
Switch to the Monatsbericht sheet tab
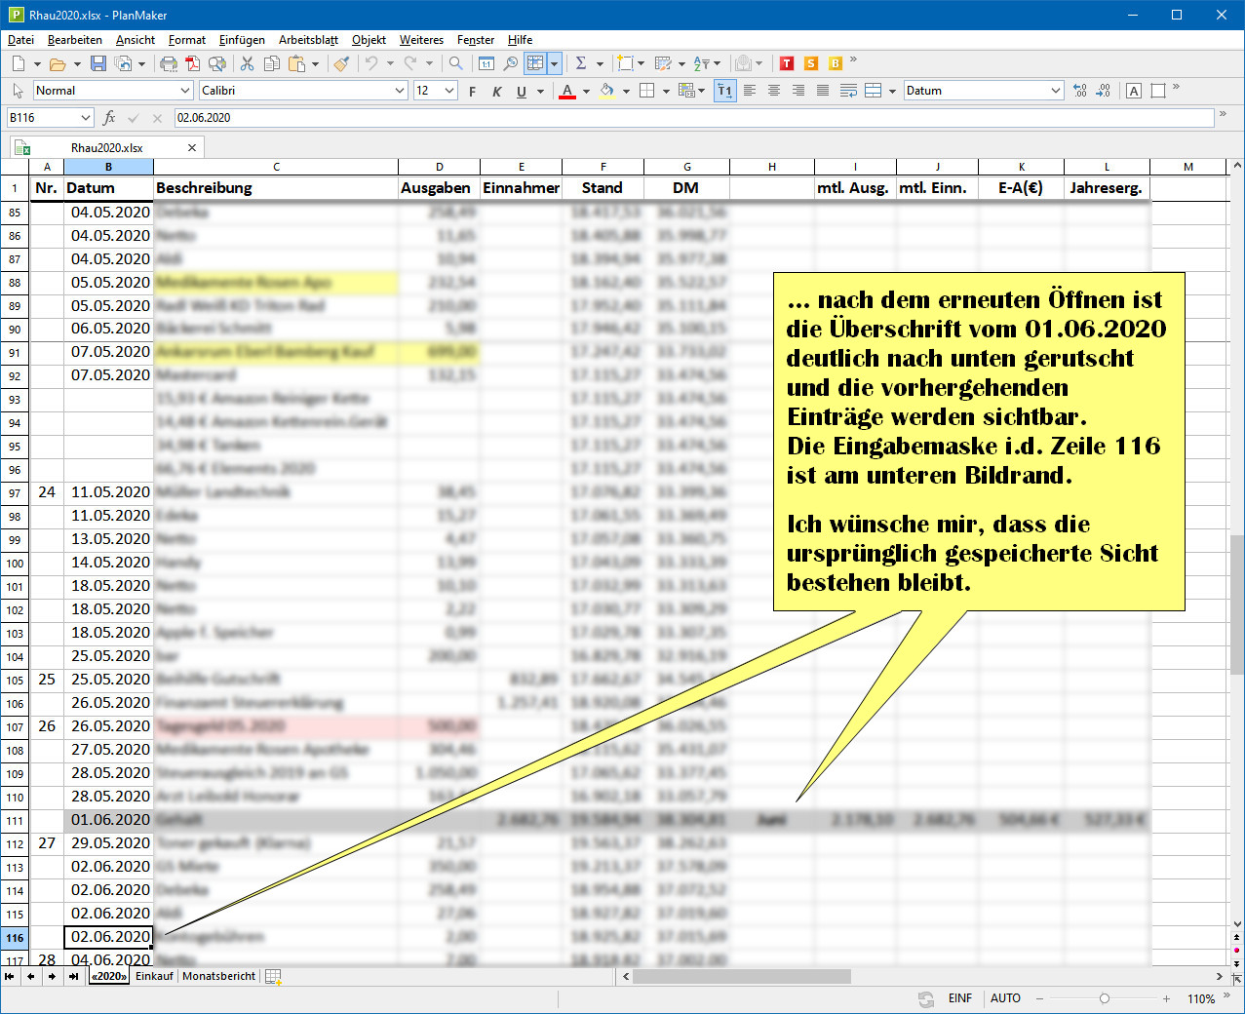(219, 976)
